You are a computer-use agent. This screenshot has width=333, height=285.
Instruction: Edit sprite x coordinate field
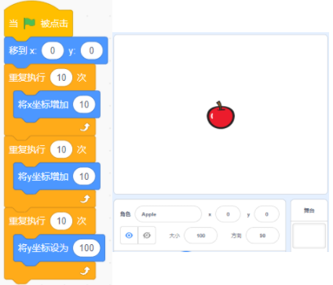click(x=228, y=214)
